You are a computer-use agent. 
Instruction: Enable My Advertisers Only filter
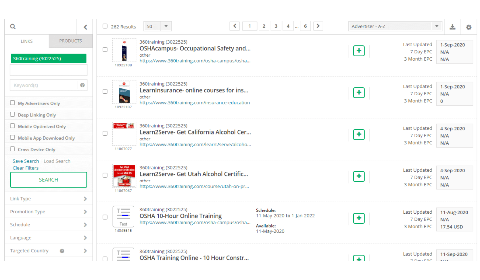13,103
